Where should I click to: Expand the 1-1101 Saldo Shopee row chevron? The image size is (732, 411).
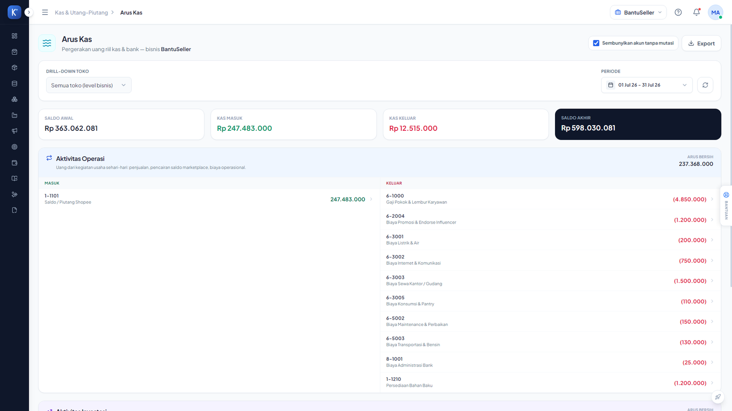371,199
